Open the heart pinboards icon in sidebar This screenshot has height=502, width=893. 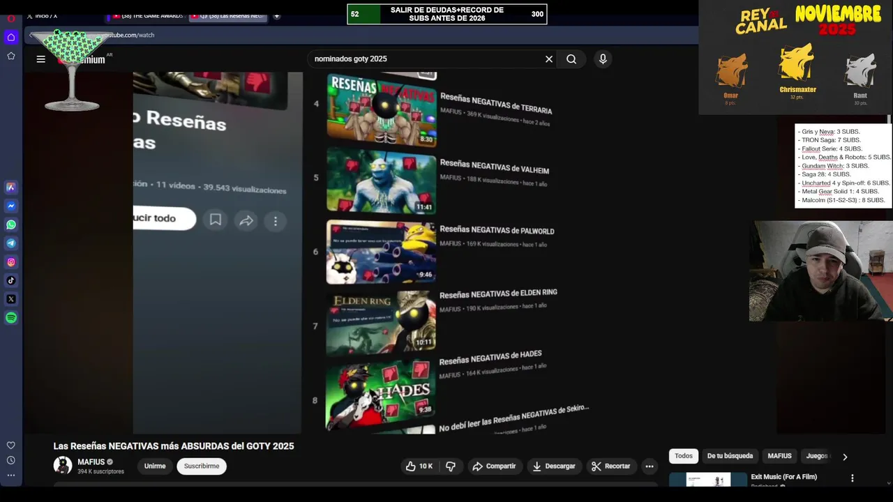[11, 445]
